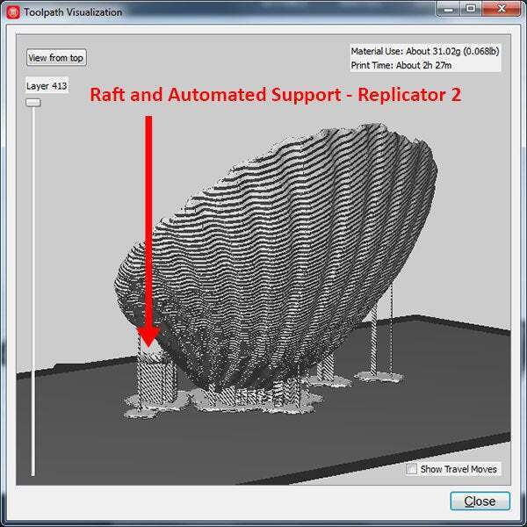This screenshot has width=527, height=527.
Task: Click the Material Use estimate text
Action: (425, 51)
